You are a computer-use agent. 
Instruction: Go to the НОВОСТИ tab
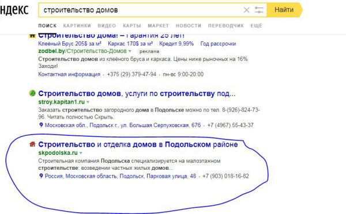(x=189, y=26)
